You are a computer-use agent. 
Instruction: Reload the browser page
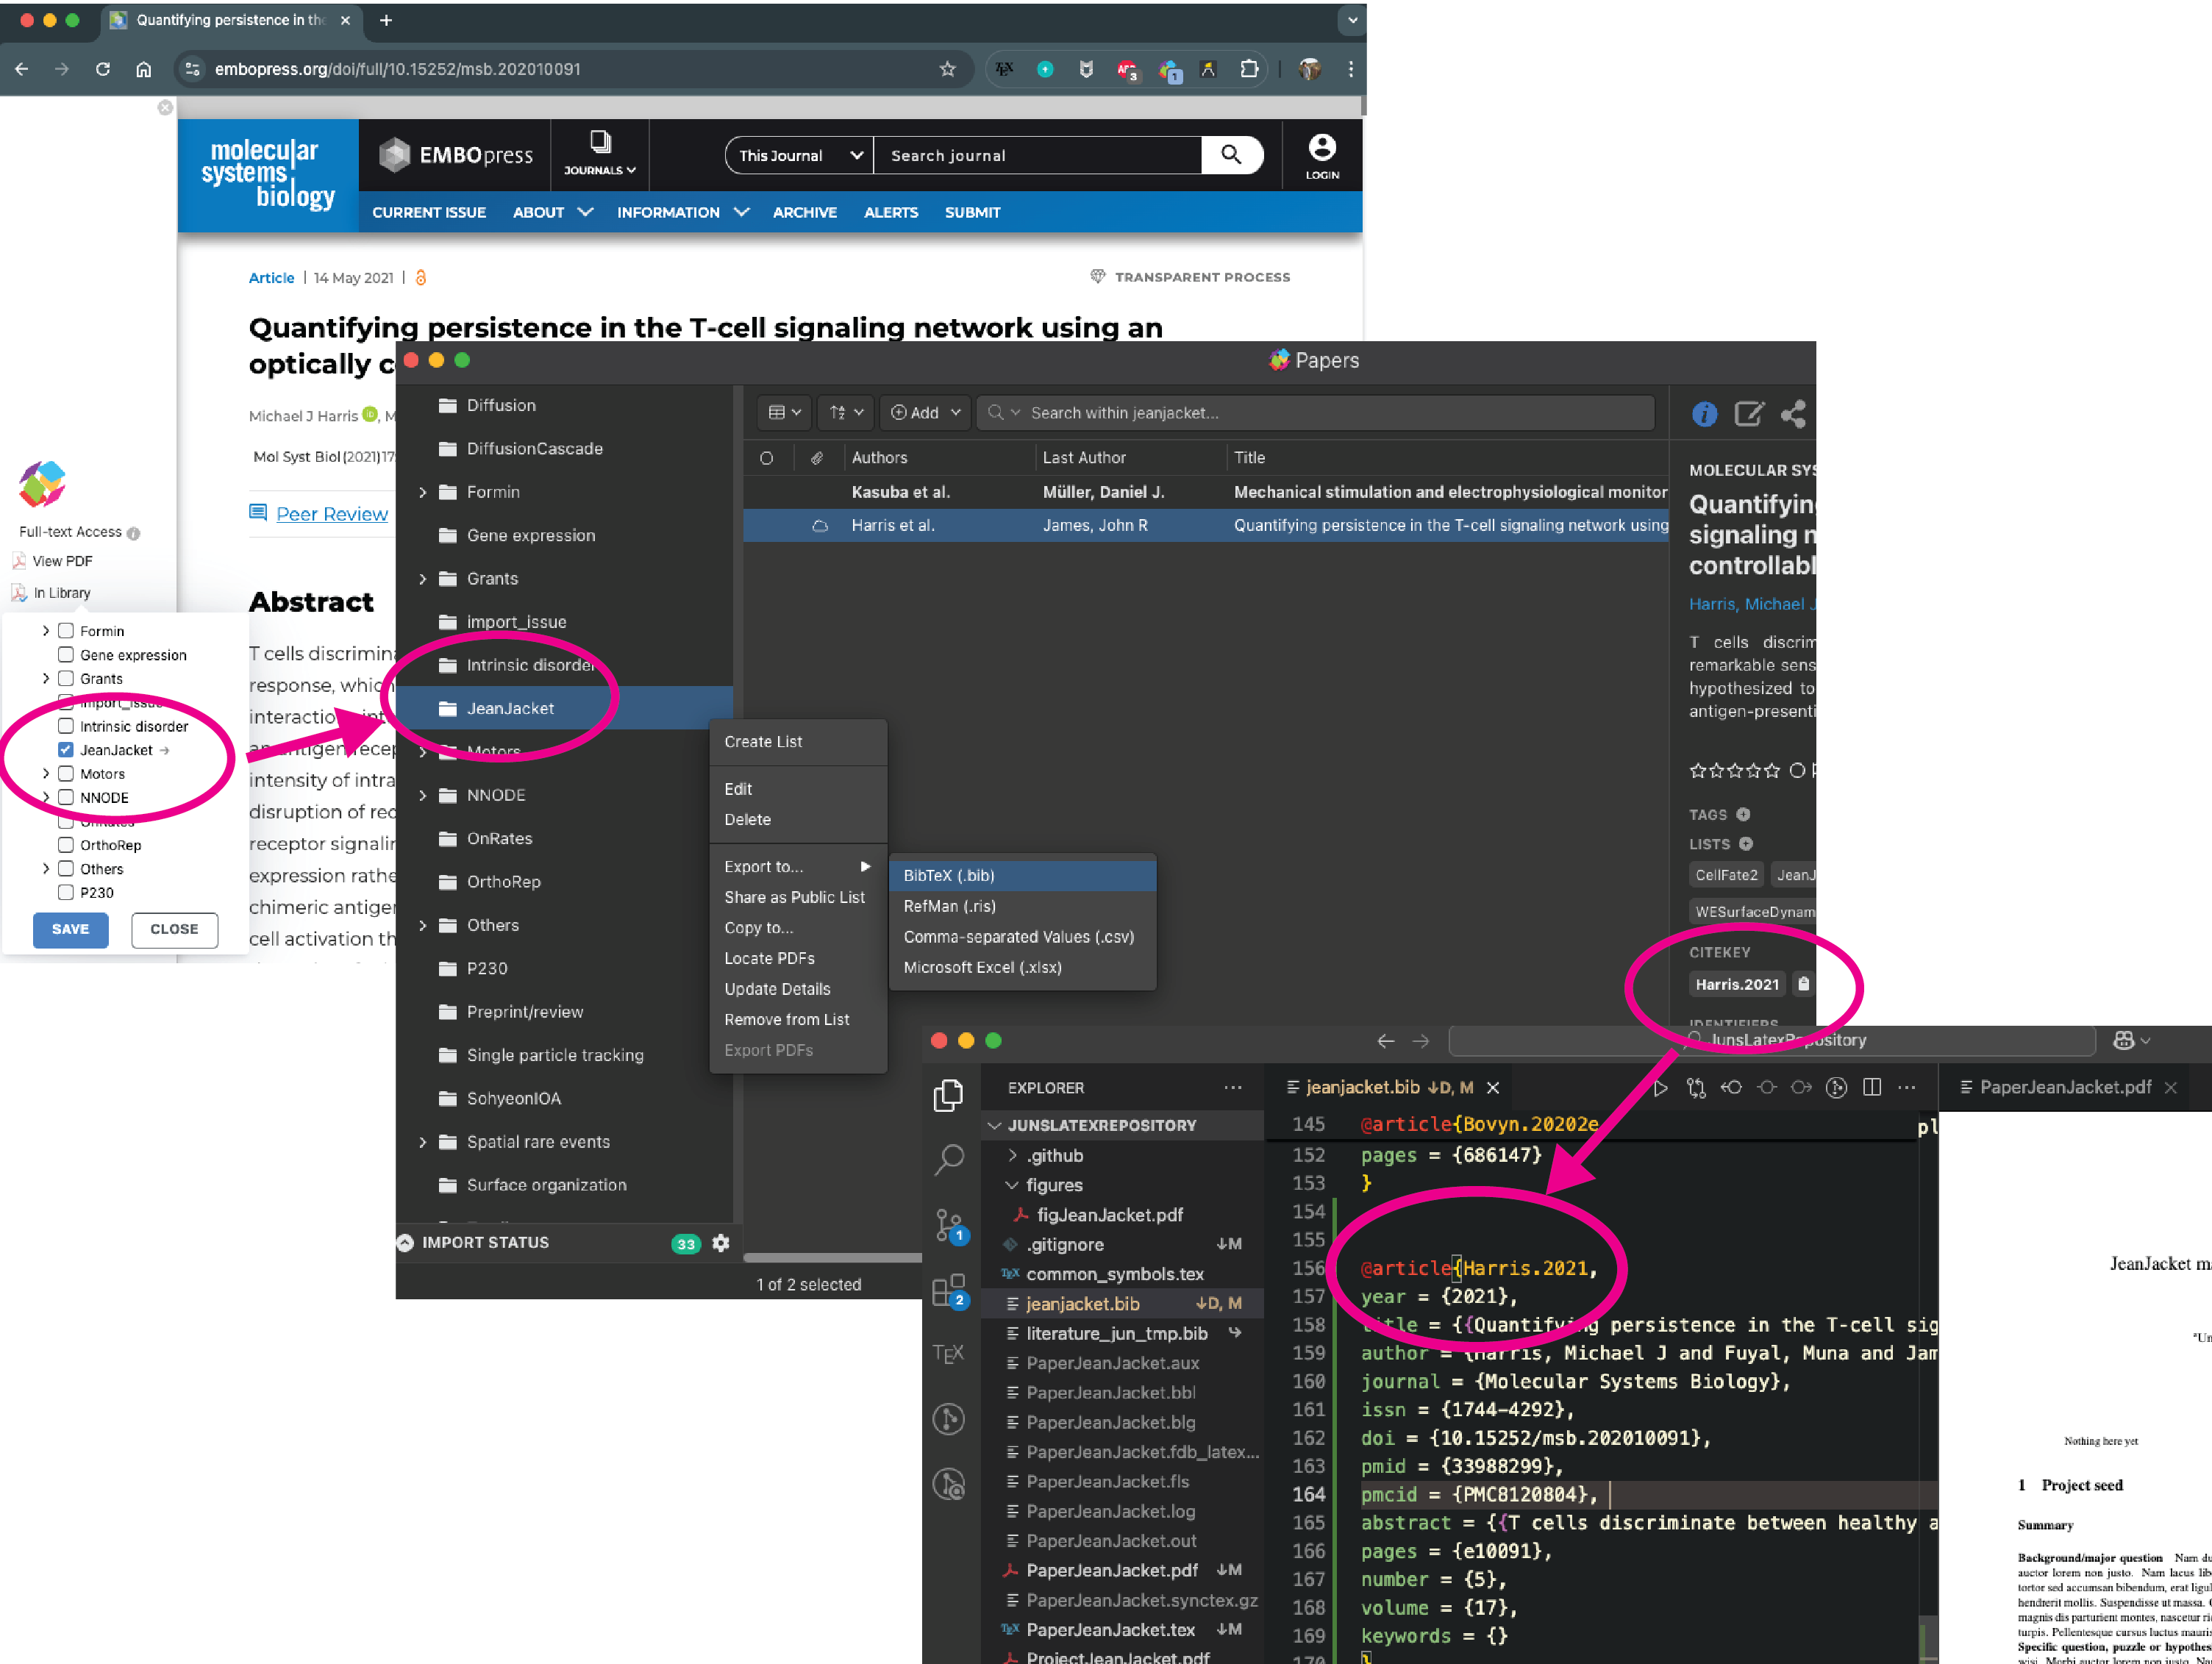point(103,69)
